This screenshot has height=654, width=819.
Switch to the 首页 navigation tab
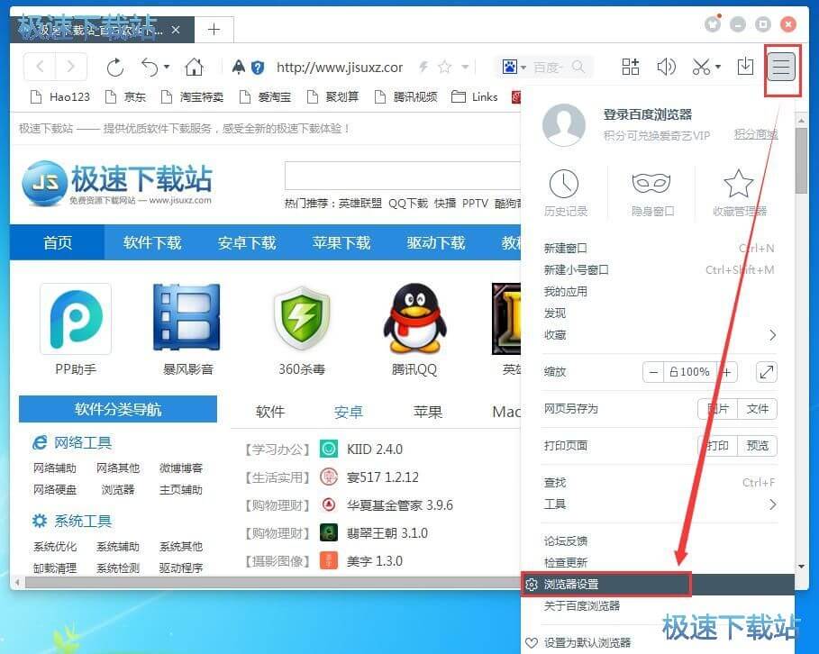click(58, 242)
